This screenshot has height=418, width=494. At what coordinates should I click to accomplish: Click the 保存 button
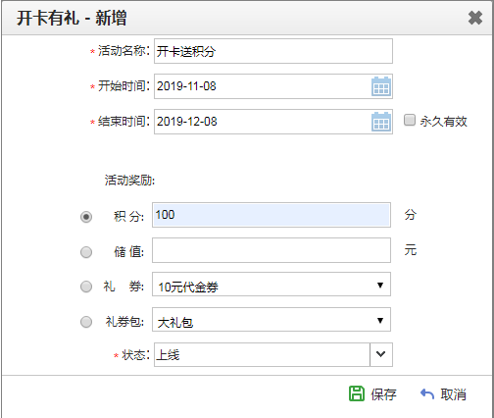[x=373, y=393]
